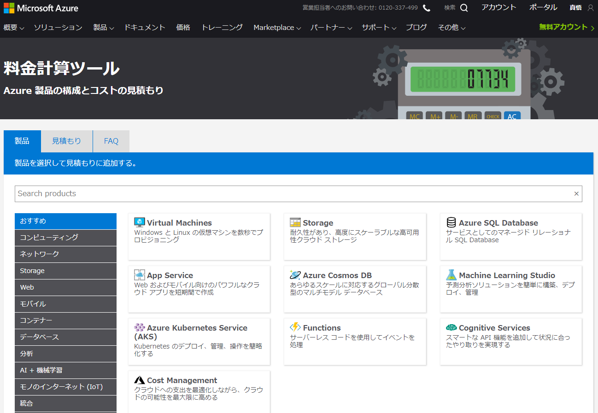Open the FAQ tab
Viewport: 598px width, 413px height.
point(111,141)
